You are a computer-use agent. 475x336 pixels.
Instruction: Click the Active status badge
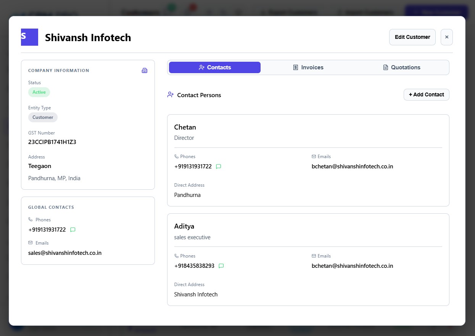coord(39,92)
